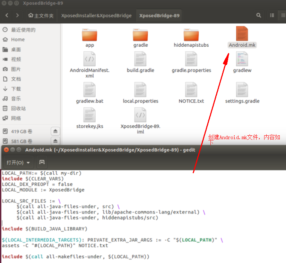Viewport: 286px width, 263px height.
Task: Open the app folder
Action: (89, 38)
